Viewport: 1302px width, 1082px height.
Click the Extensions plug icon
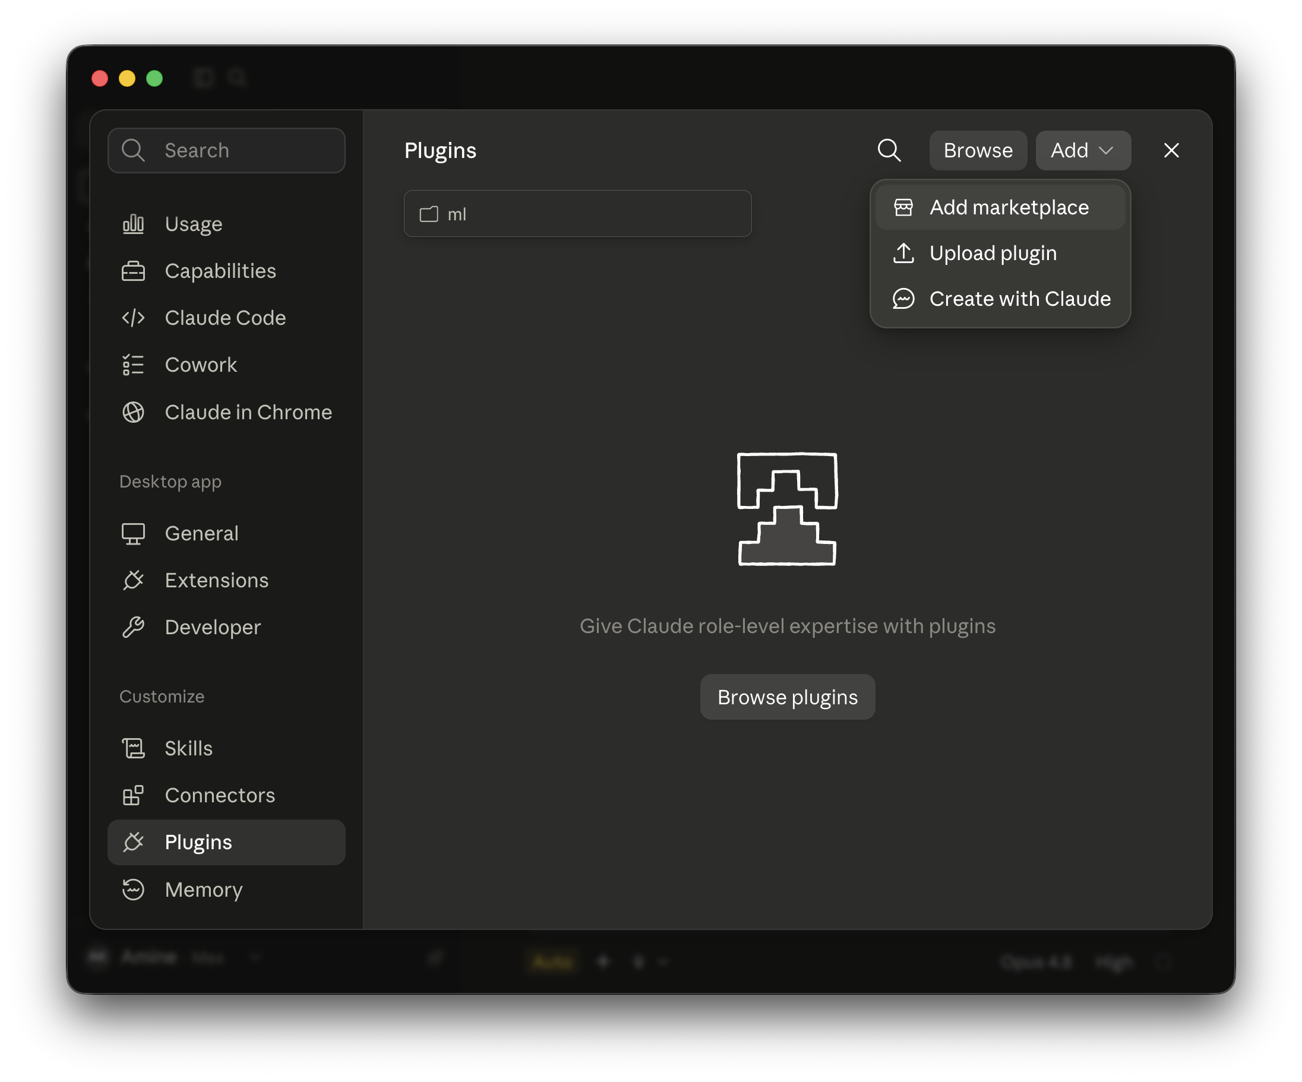[133, 580]
